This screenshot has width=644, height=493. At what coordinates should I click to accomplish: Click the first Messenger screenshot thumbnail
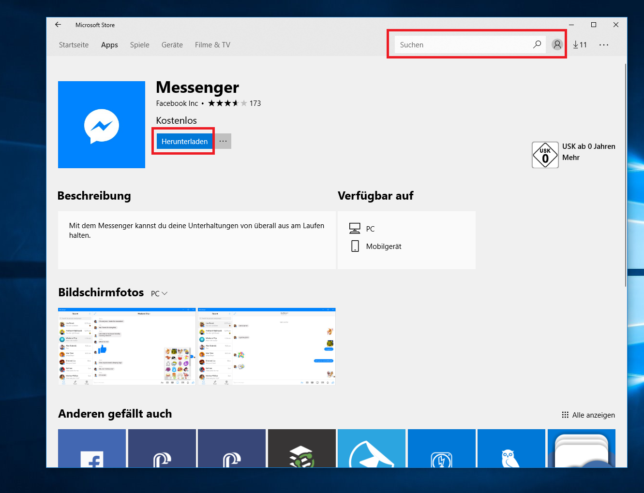[126, 346]
